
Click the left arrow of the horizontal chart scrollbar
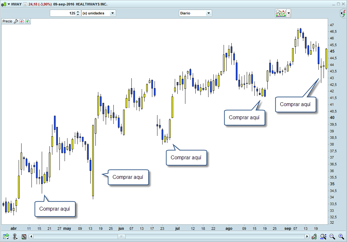31,237
